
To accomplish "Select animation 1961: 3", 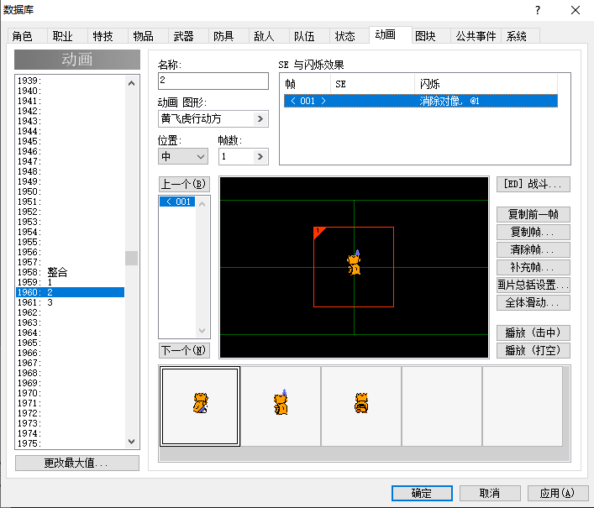I will [x=70, y=302].
